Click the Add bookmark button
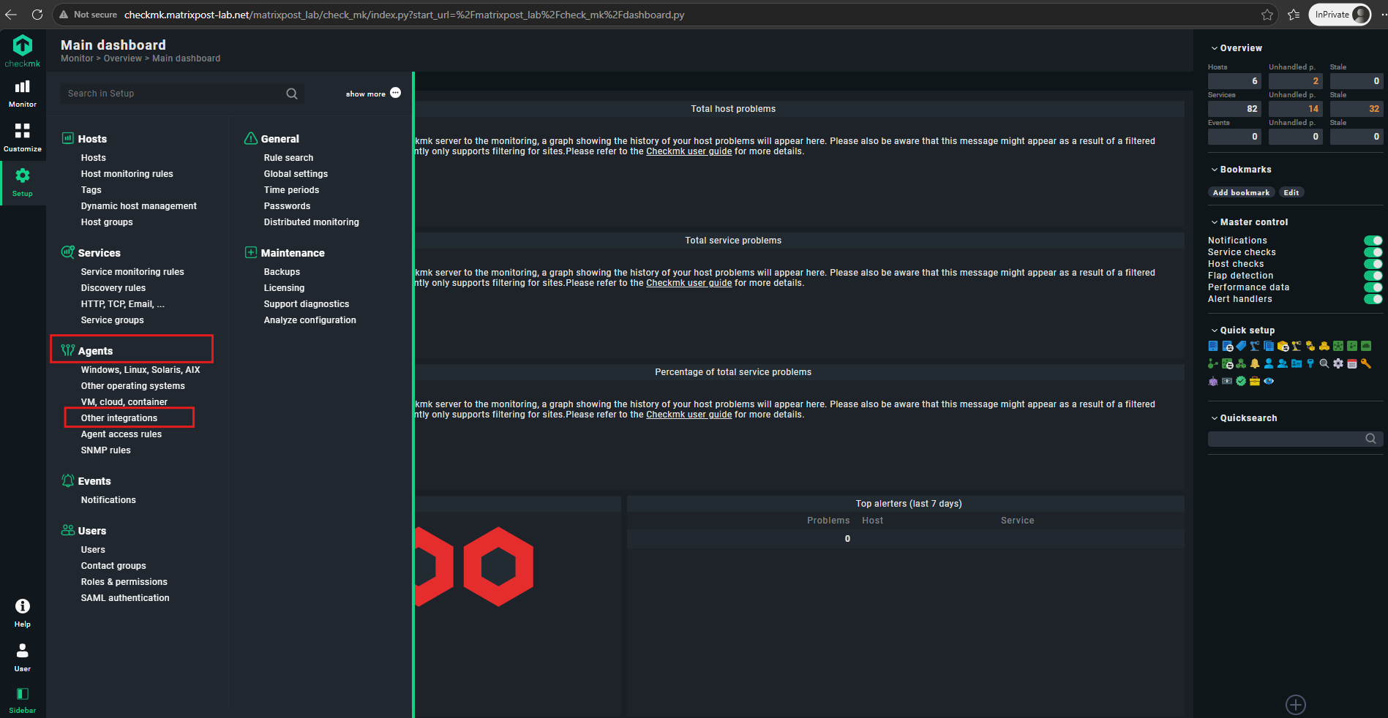1388x718 pixels. pyautogui.click(x=1241, y=192)
